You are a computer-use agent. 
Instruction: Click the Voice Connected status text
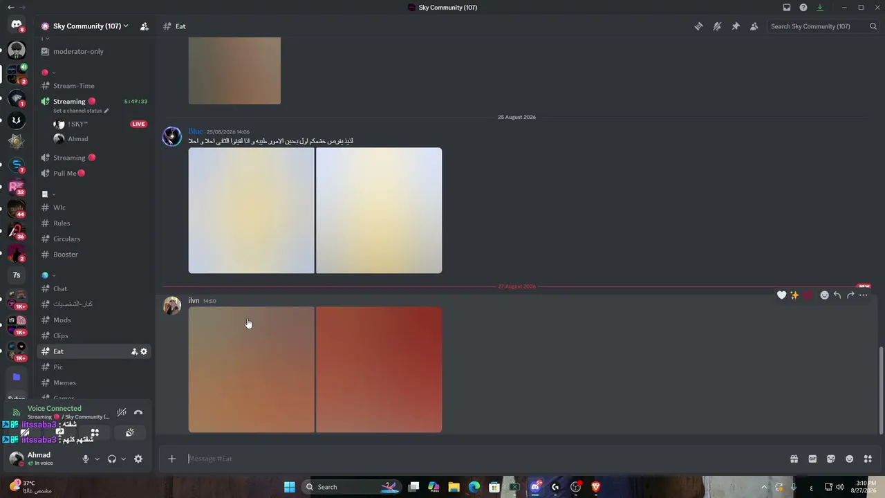tap(55, 409)
